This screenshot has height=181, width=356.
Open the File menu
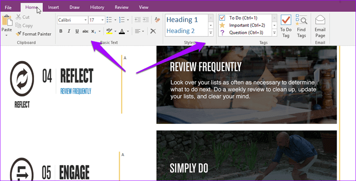click(x=8, y=8)
